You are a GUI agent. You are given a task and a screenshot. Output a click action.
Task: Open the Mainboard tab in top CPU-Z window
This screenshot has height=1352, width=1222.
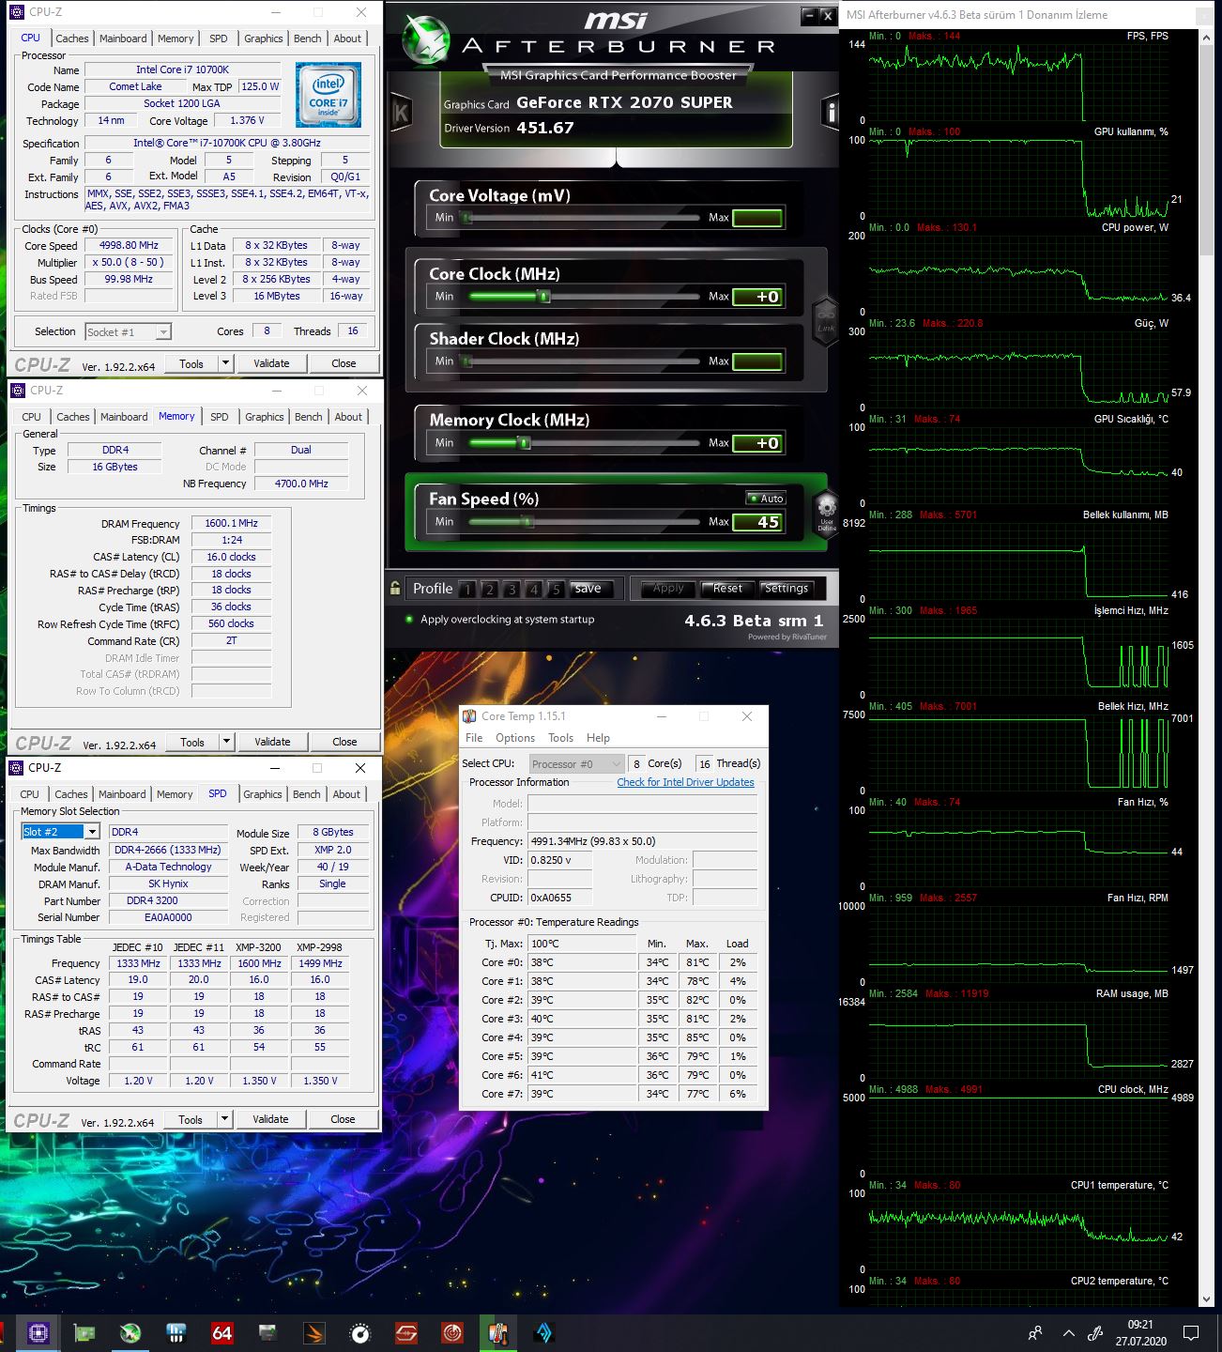click(123, 38)
